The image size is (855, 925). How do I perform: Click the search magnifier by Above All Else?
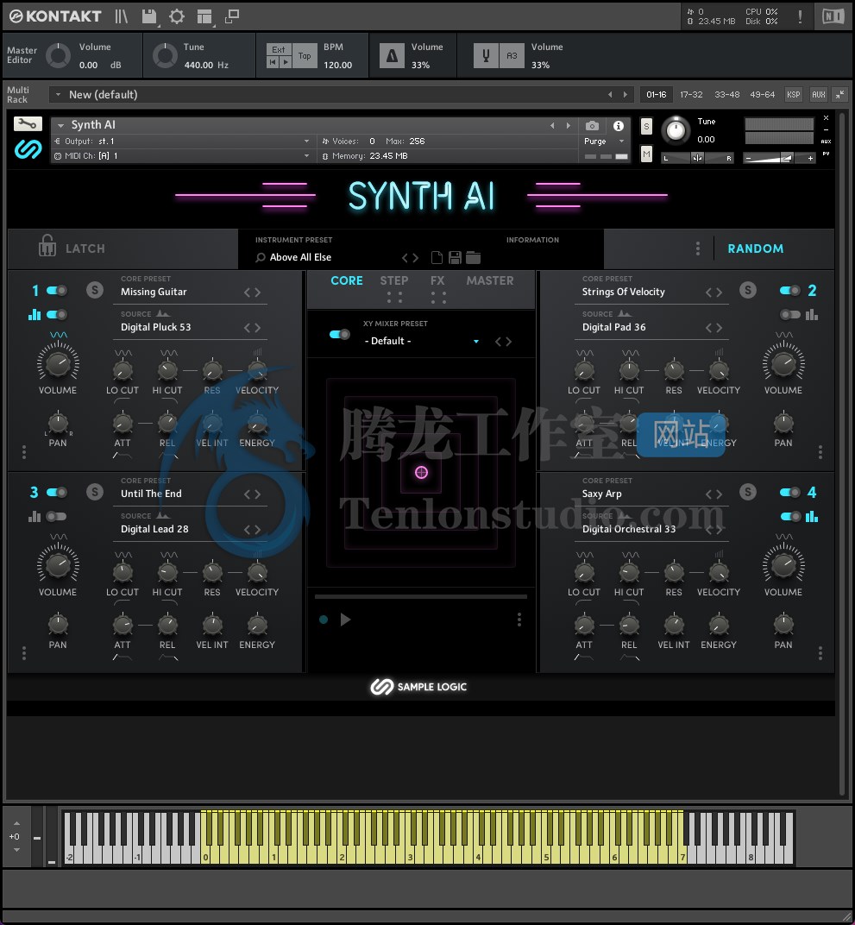click(x=260, y=258)
